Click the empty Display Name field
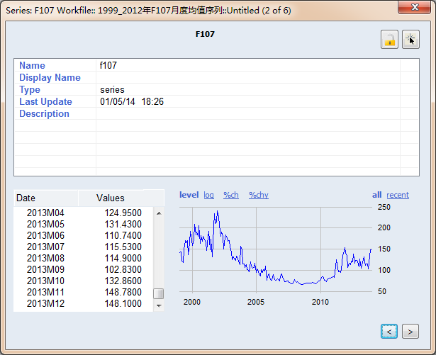The height and width of the screenshot is (355, 436). click(x=248, y=77)
